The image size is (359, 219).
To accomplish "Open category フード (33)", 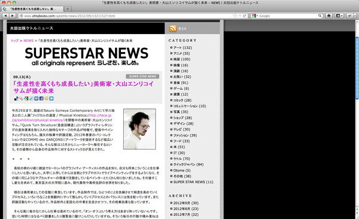I will [x=181, y=141].
